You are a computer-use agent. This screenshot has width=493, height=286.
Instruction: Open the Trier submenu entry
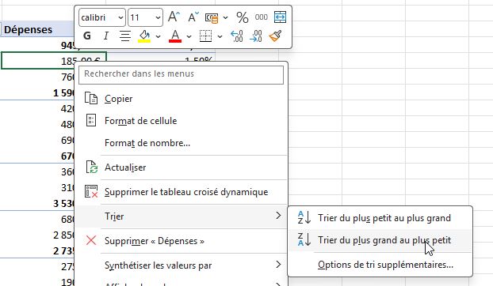click(x=181, y=216)
